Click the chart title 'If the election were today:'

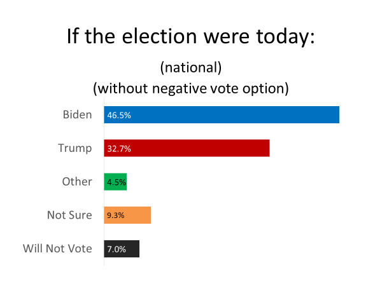pyautogui.click(x=191, y=36)
